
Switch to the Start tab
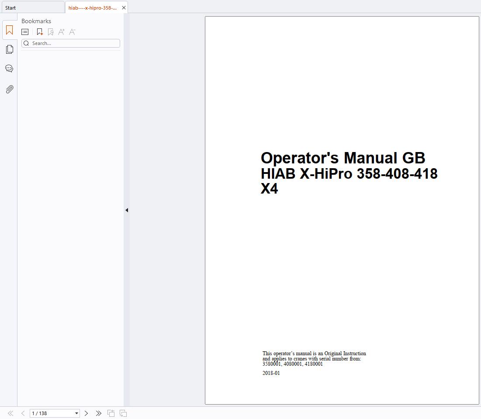coord(10,7)
